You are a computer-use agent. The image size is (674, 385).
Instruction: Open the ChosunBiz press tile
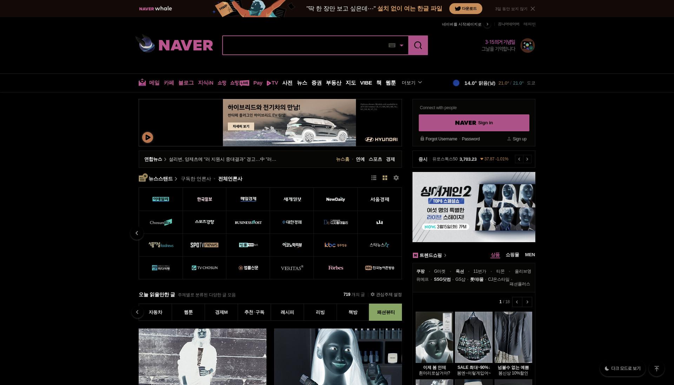click(161, 222)
